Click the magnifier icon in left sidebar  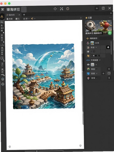[2, 58]
